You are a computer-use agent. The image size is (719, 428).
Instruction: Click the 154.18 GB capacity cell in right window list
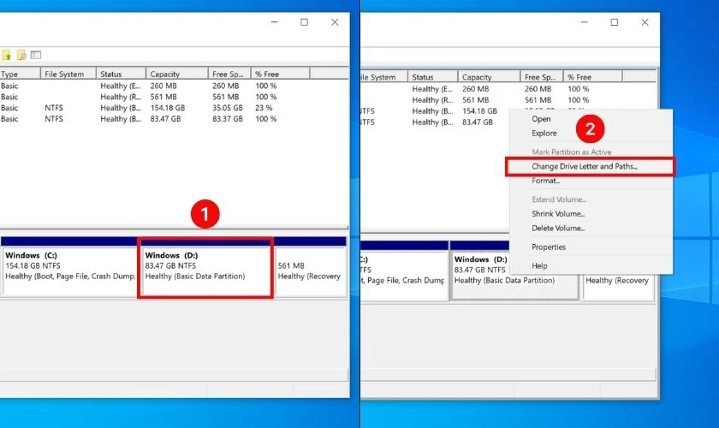(479, 111)
